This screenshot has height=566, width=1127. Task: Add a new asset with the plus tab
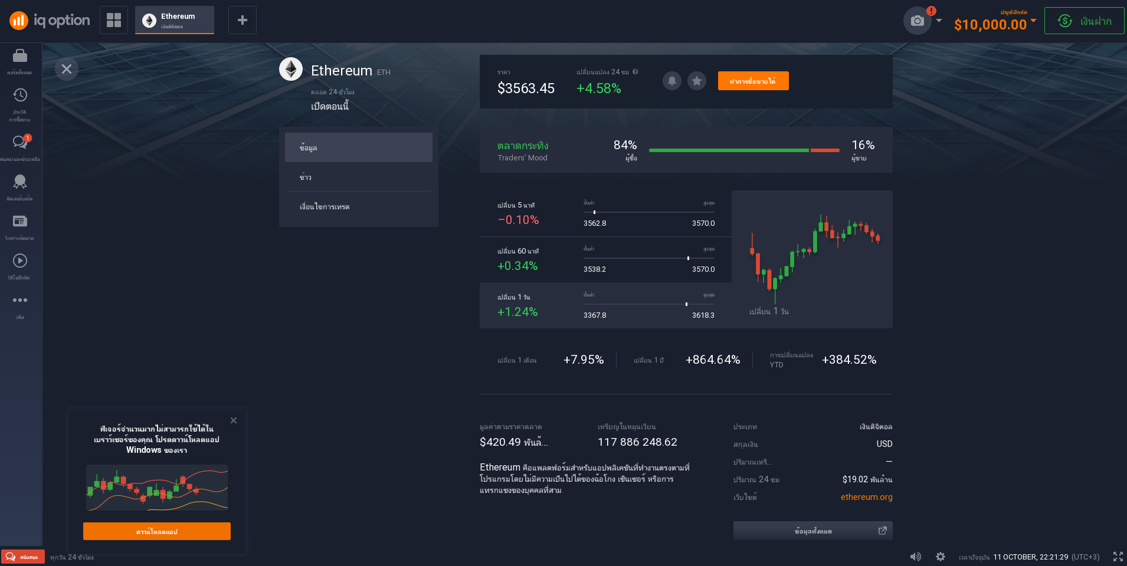click(x=242, y=19)
